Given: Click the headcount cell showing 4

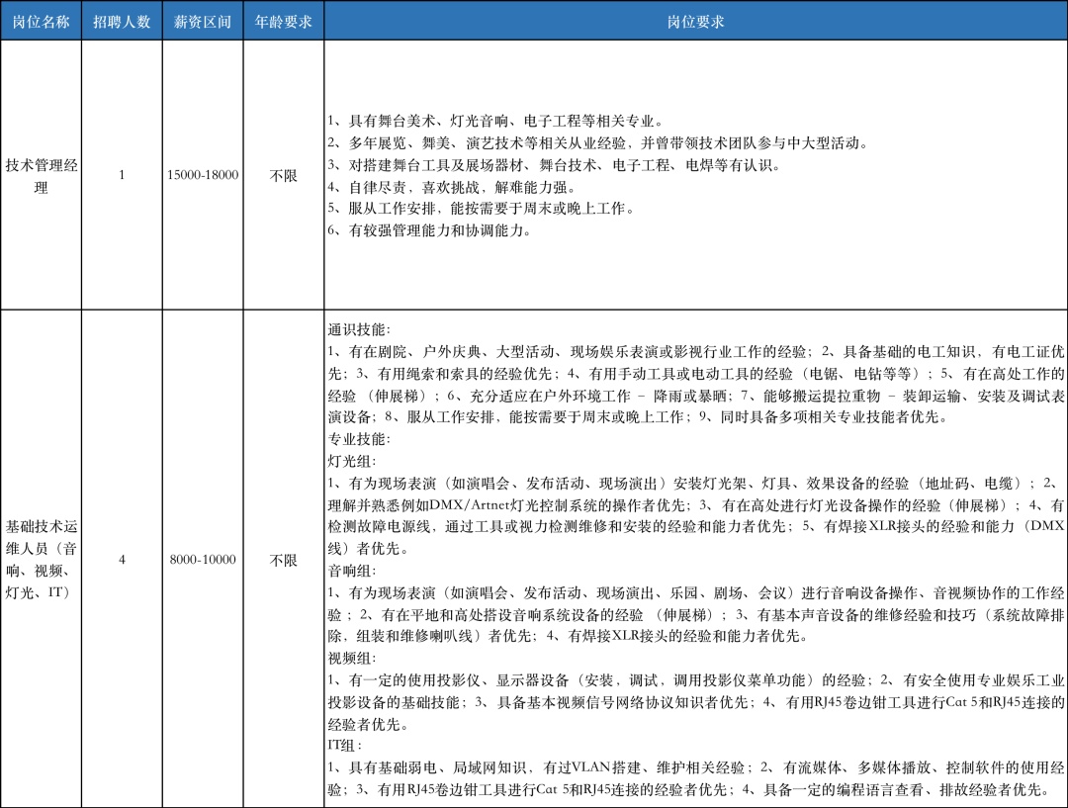Looking at the screenshot, I should point(122,560).
